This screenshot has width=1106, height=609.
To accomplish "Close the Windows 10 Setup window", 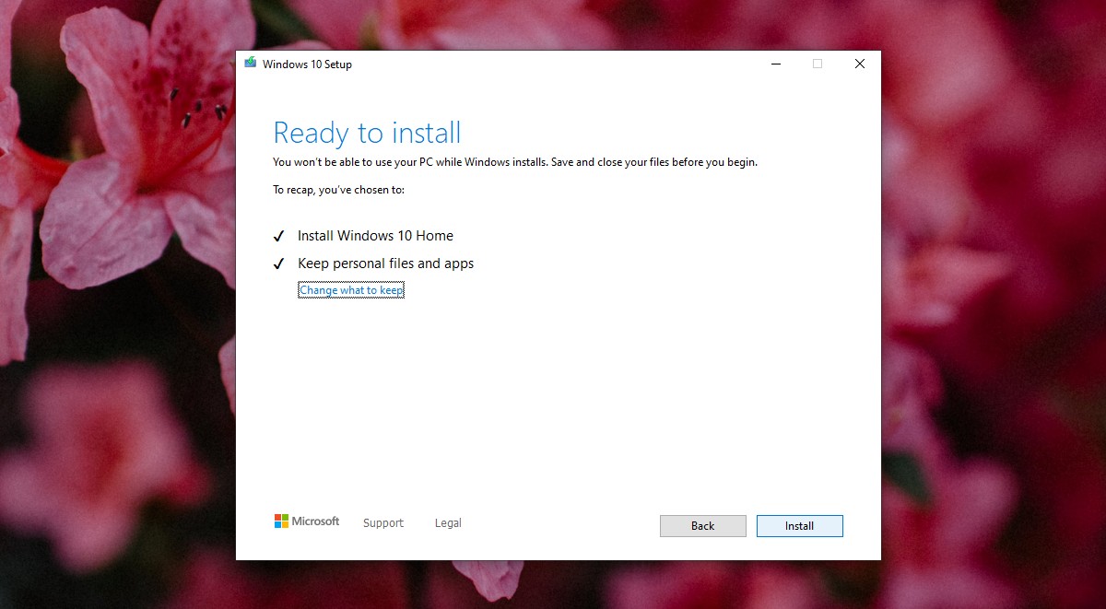I will pyautogui.click(x=859, y=64).
